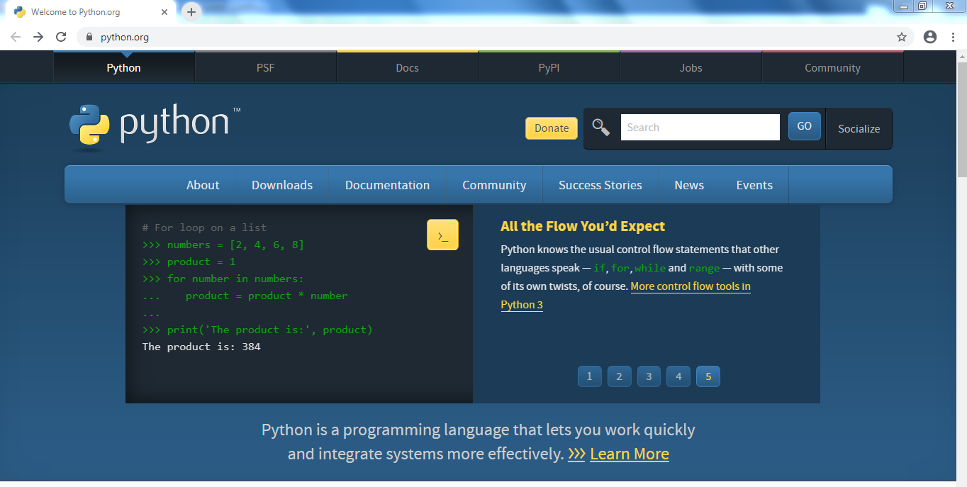Viewport: 967px width, 487px height.
Task: Open the News menu item
Action: click(x=689, y=185)
